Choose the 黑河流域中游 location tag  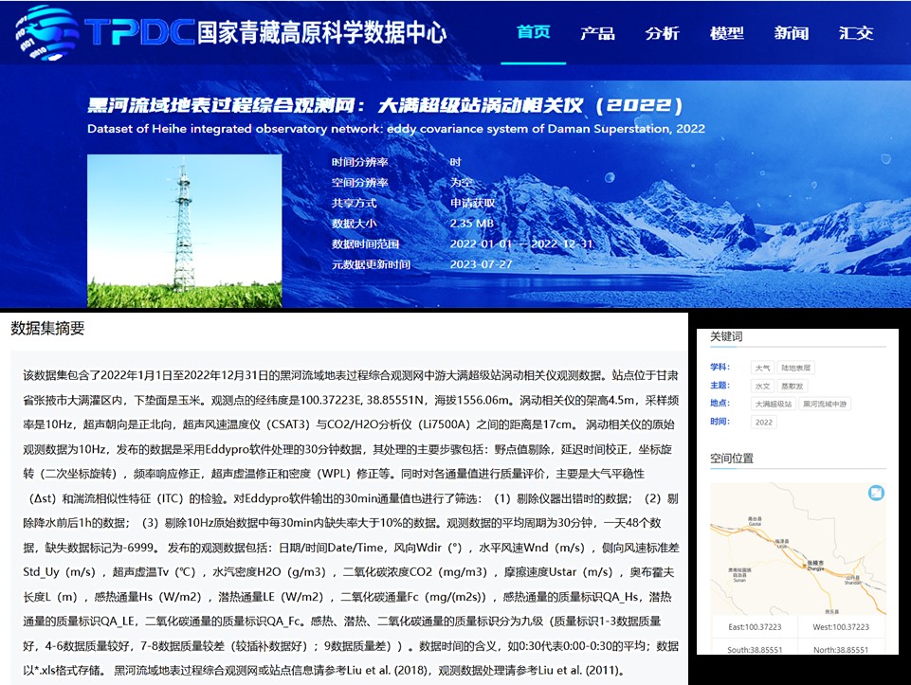click(x=825, y=404)
